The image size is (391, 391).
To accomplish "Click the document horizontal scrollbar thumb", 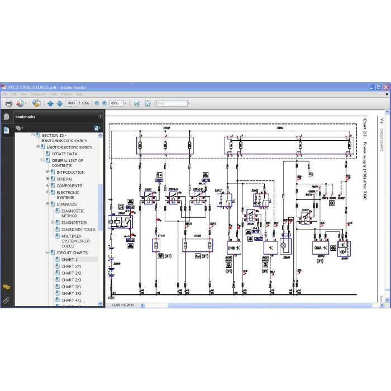I will coord(270,305).
